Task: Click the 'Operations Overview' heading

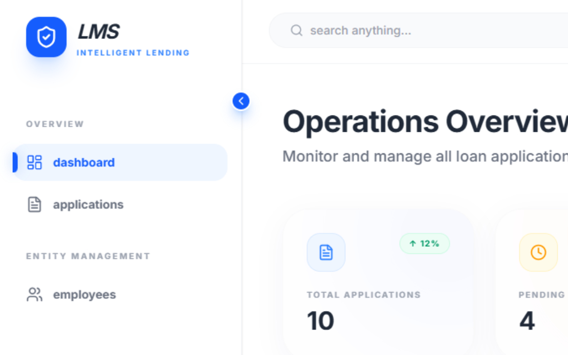Action: [x=425, y=122]
